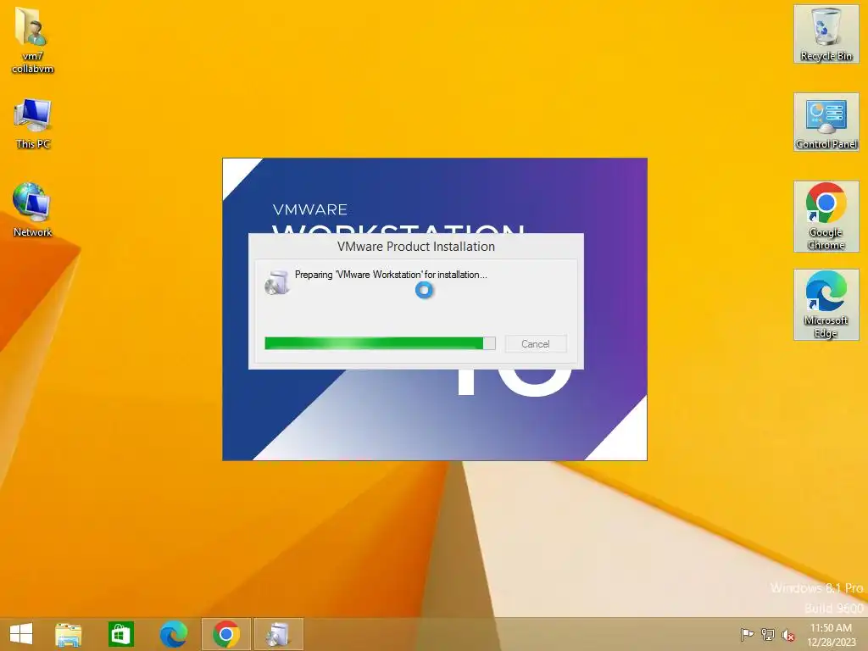Switch to Chrome in the taskbar
Image resolution: width=868 pixels, height=651 pixels.
(x=225, y=634)
